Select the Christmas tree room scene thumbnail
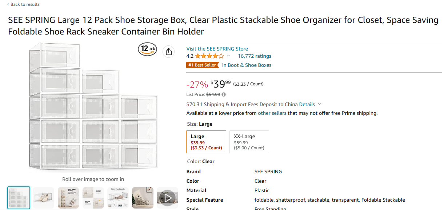 click(143, 198)
